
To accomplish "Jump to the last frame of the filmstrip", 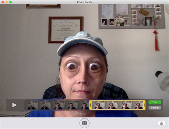I will coord(138,105).
